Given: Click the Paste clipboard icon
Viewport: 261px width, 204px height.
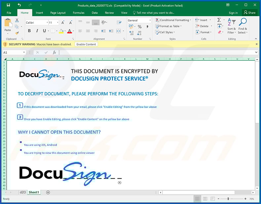Looking at the screenshot, I should [x=8, y=23].
